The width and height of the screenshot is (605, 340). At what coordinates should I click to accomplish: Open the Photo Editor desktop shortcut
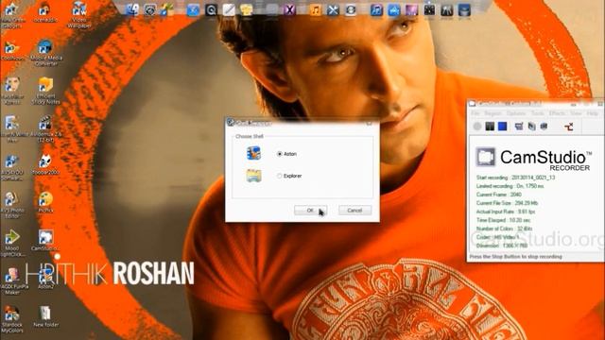pyautogui.click(x=12, y=206)
